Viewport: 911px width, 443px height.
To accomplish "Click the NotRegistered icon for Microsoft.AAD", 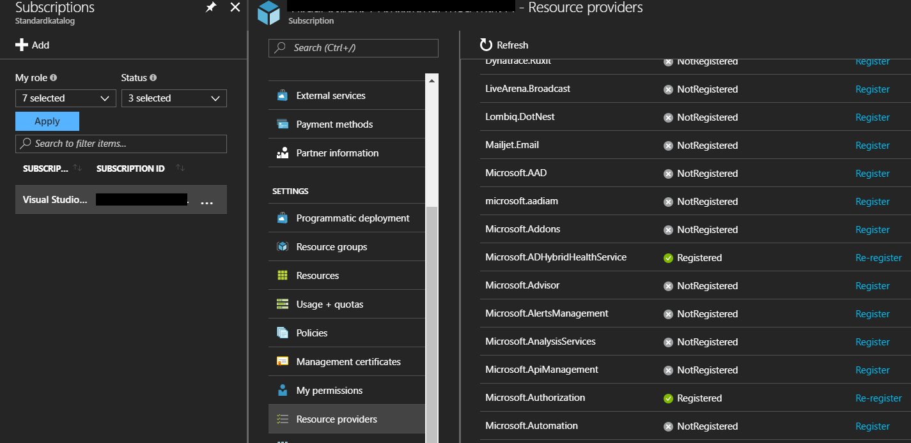I will pos(668,174).
